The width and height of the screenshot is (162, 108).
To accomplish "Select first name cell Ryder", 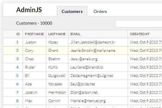I will pyautogui.click(x=30, y=67).
